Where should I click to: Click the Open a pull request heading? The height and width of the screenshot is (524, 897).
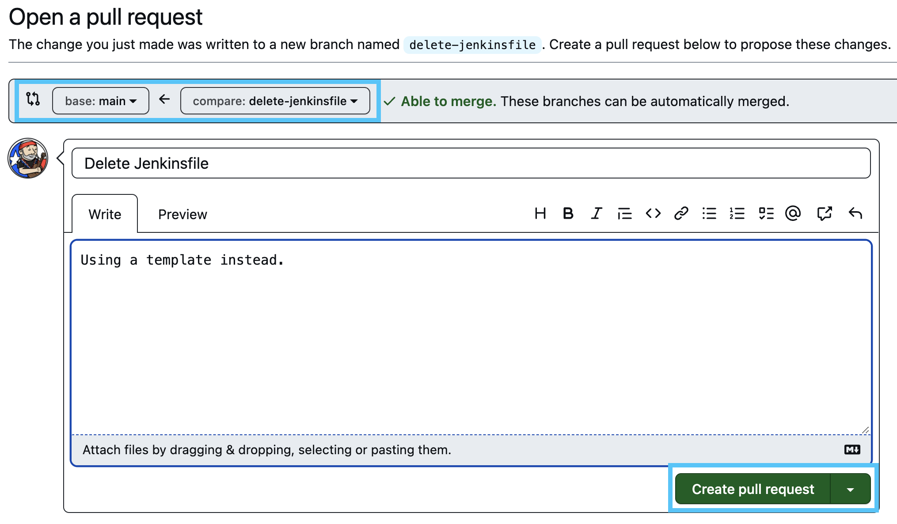[106, 18]
